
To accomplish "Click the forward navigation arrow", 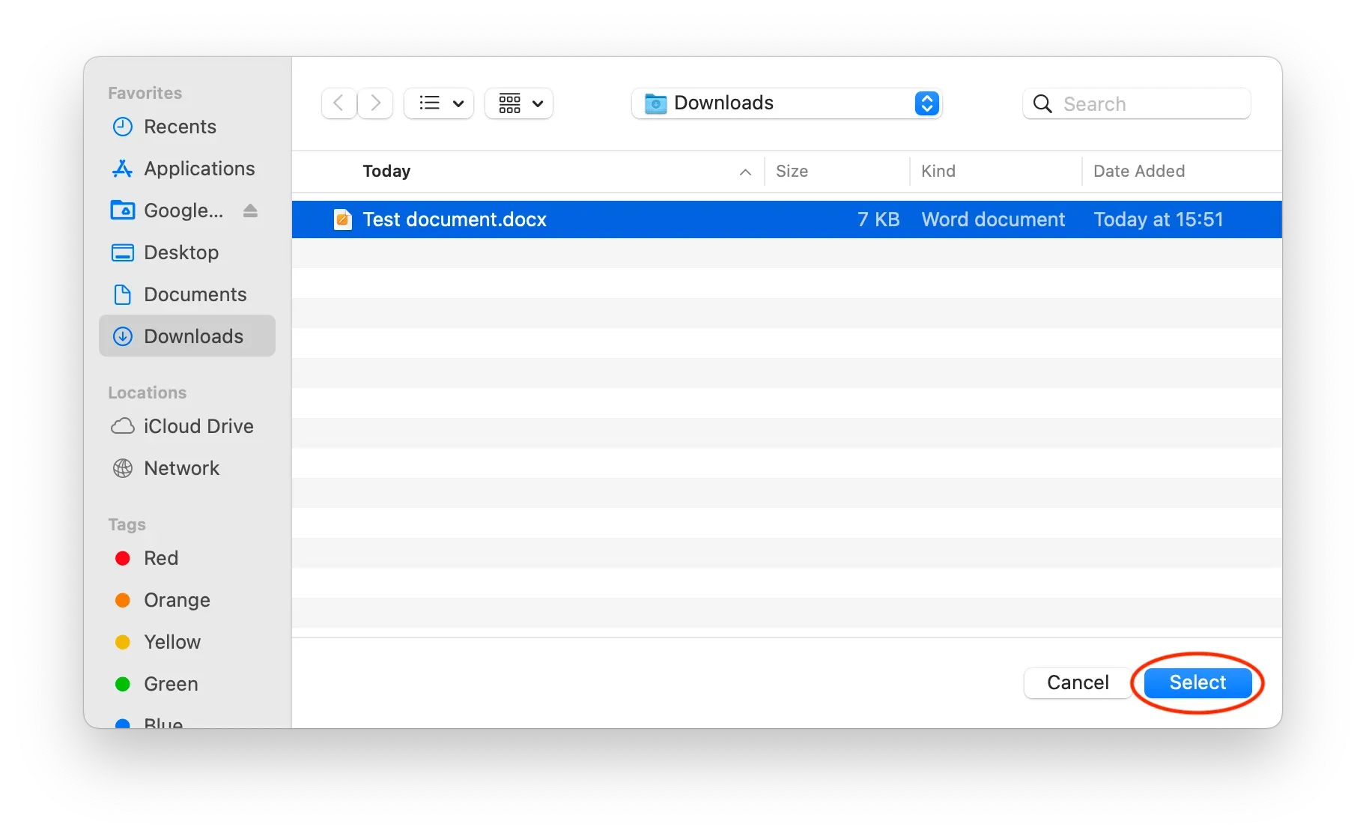I will 374,103.
